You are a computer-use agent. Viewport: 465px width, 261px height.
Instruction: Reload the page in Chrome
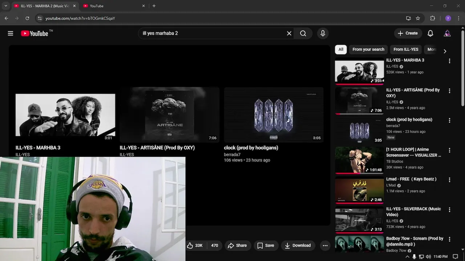click(27, 18)
